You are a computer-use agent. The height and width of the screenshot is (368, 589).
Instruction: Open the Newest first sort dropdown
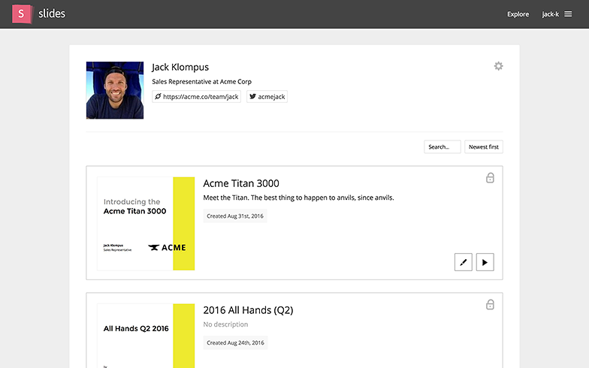(484, 147)
